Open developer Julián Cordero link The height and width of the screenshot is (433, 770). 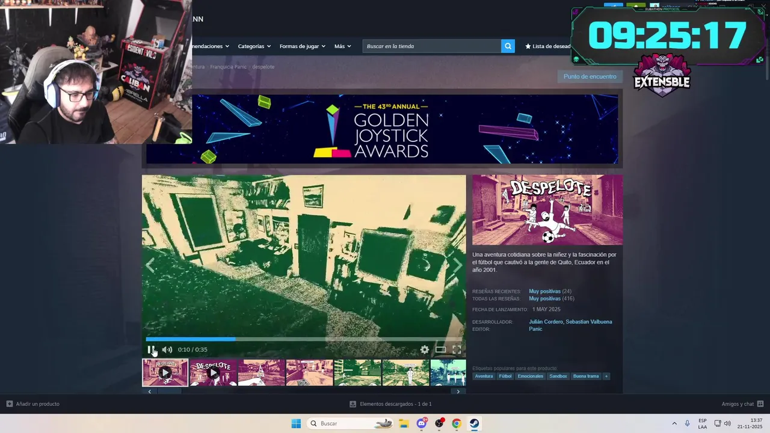tap(546, 322)
